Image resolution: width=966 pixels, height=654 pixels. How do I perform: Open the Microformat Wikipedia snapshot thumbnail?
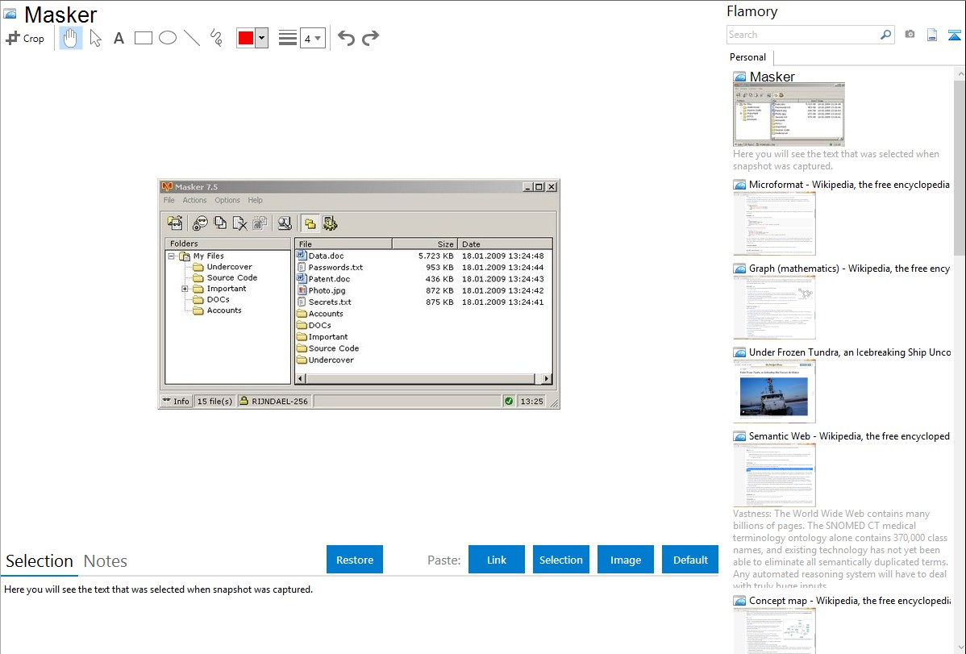tap(774, 223)
